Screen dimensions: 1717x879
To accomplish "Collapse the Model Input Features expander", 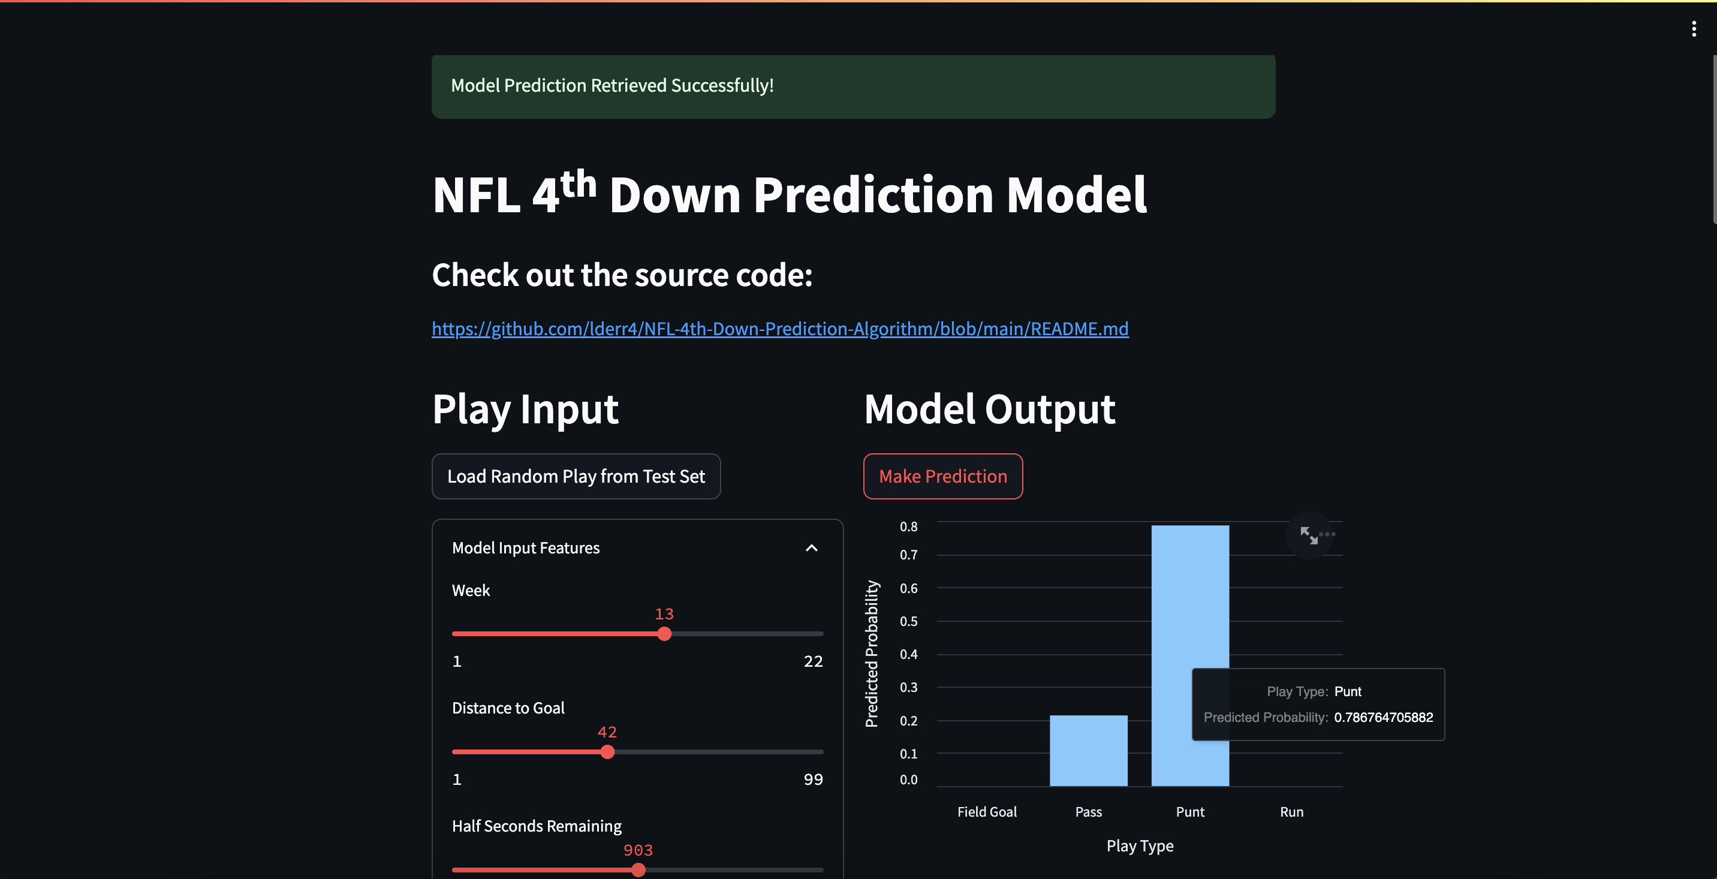I will [x=811, y=548].
